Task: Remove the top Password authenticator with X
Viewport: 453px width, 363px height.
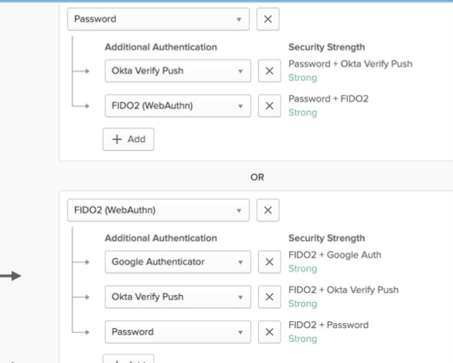Action: (267, 19)
